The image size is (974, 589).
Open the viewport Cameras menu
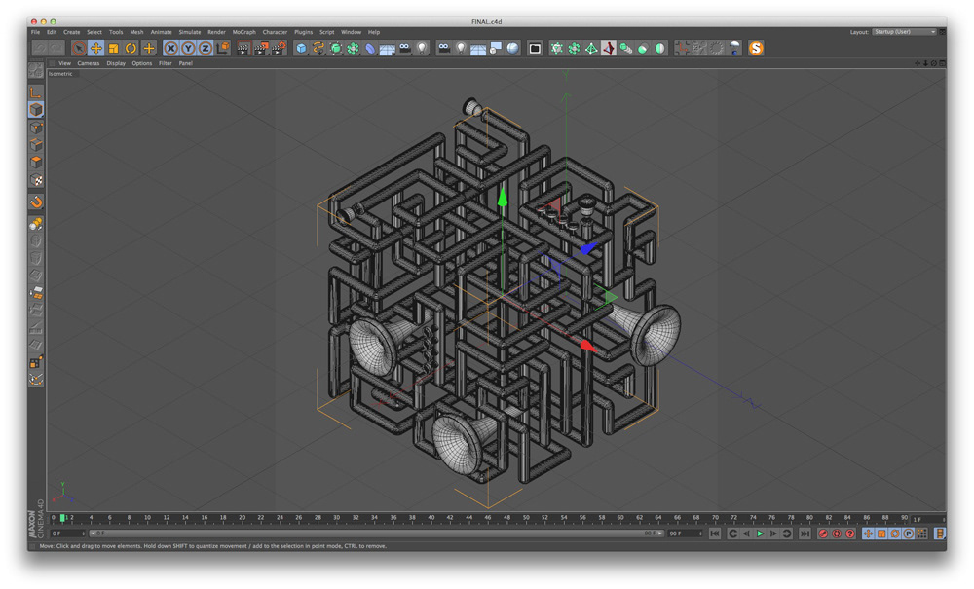[89, 63]
